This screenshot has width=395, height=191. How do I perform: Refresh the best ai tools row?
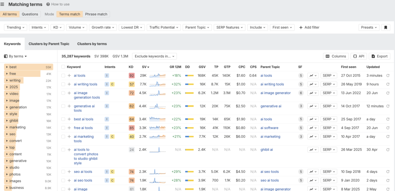tap(388, 119)
